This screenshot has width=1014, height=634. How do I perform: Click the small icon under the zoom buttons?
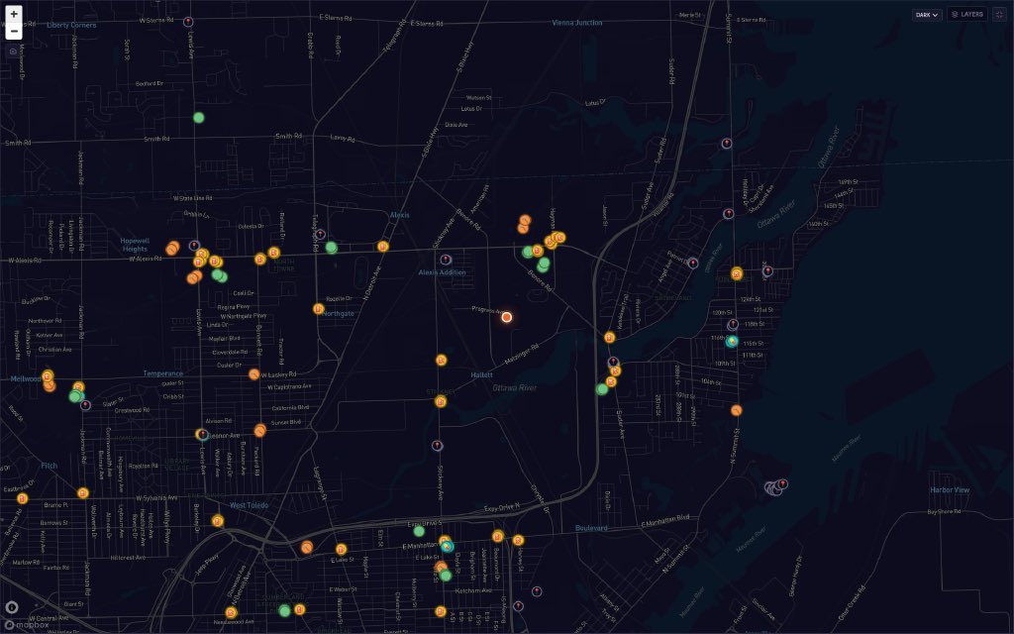(x=13, y=52)
